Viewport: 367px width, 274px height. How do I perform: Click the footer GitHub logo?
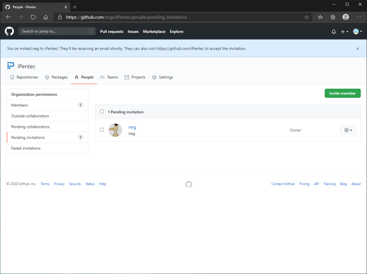pos(189,184)
